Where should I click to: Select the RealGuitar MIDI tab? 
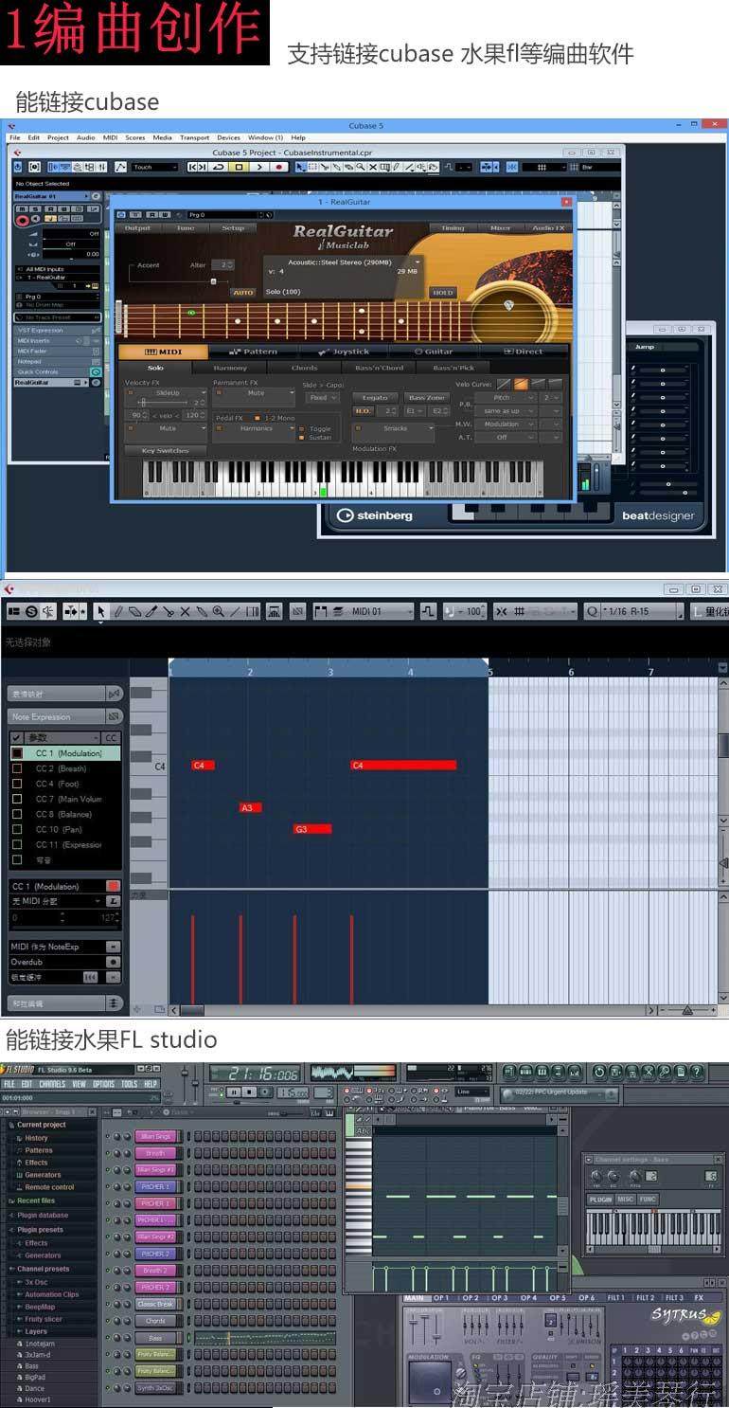coord(163,352)
